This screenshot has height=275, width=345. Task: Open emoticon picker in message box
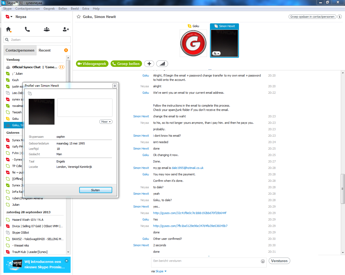point(263,261)
